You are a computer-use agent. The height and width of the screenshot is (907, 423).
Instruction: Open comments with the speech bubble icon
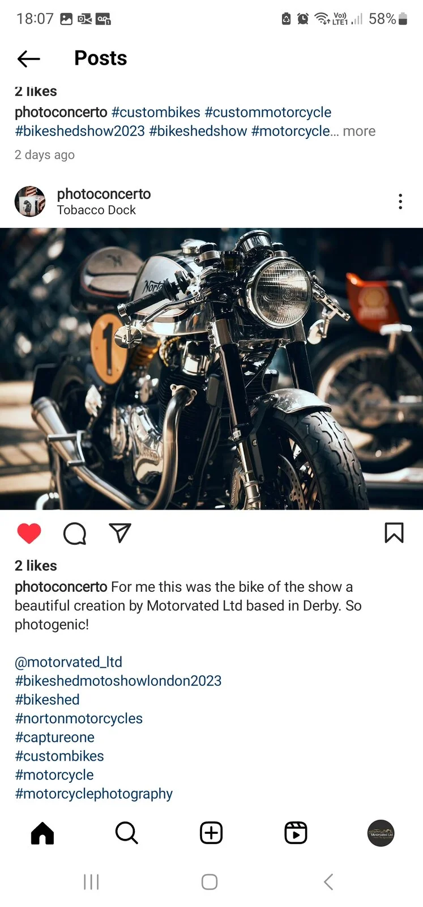(75, 533)
